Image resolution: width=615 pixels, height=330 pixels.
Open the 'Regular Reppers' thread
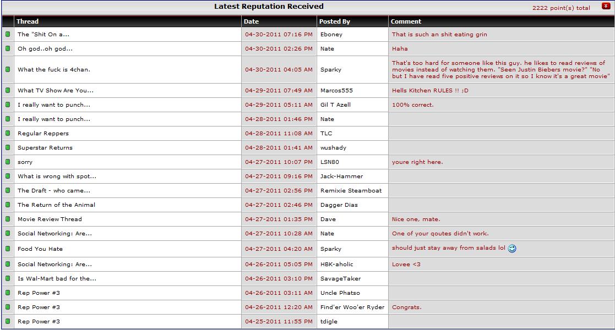point(43,133)
